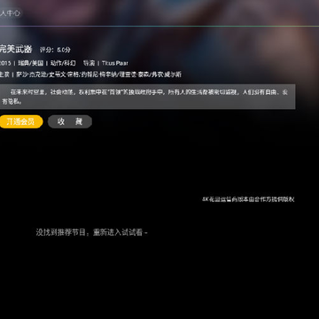Click the genre text 动作/科幻
Screen dimensions: 319x319
pos(63,63)
